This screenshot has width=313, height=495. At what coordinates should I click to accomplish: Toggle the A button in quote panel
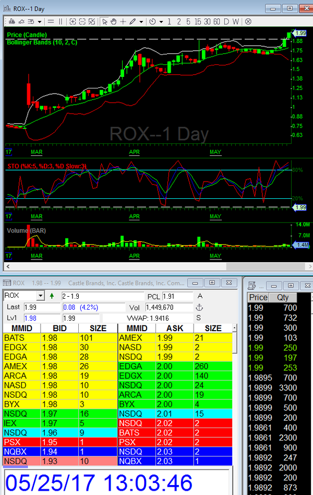click(199, 296)
